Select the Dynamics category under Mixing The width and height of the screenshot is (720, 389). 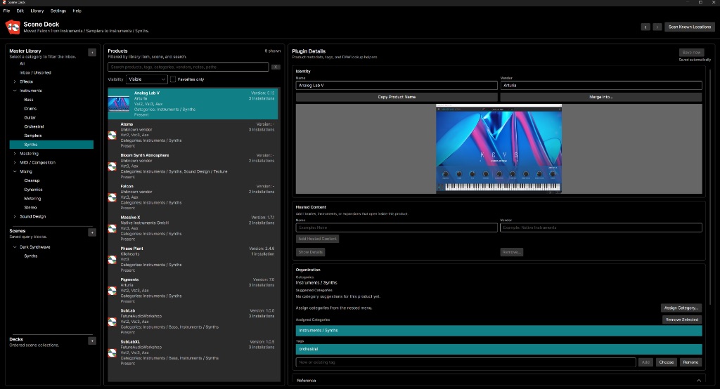[x=33, y=190]
